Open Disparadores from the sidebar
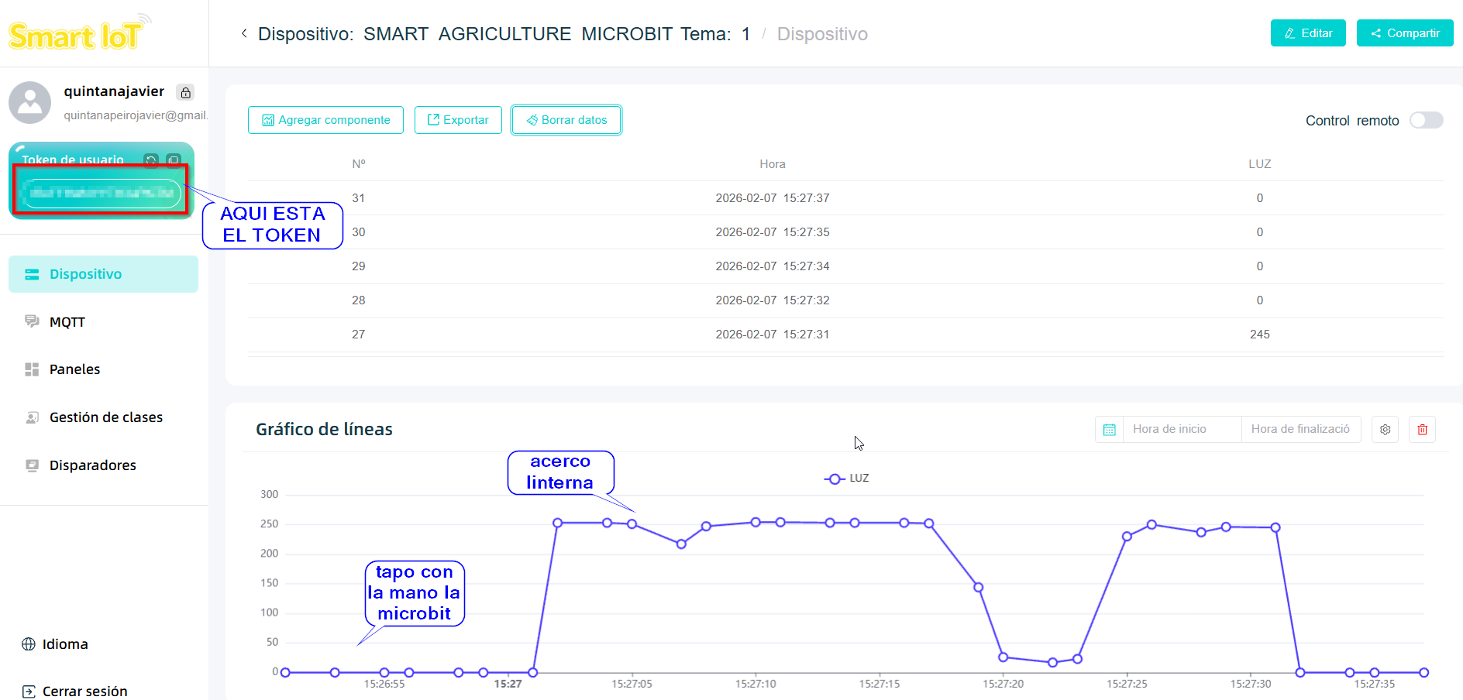 pos(92,465)
